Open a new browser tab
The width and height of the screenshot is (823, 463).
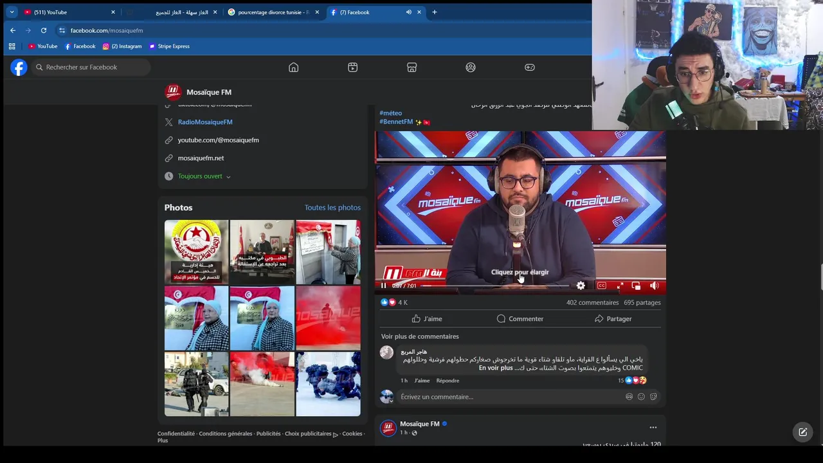[x=435, y=12]
